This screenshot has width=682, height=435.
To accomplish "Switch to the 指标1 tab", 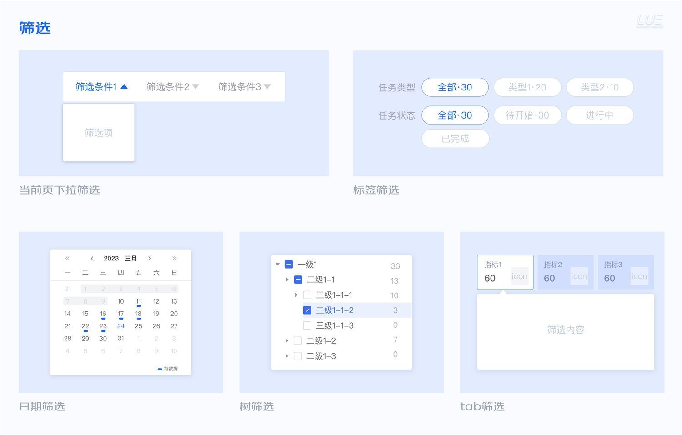I will pyautogui.click(x=505, y=272).
